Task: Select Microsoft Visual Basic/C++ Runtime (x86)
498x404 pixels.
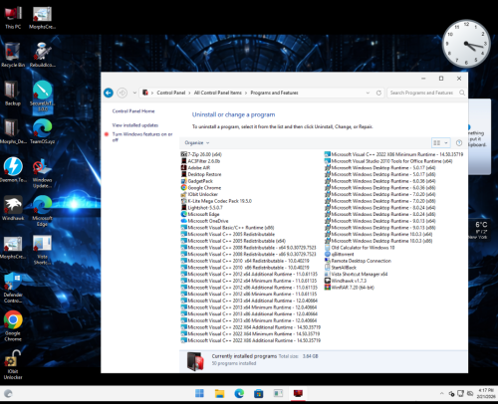Action: coord(227,228)
